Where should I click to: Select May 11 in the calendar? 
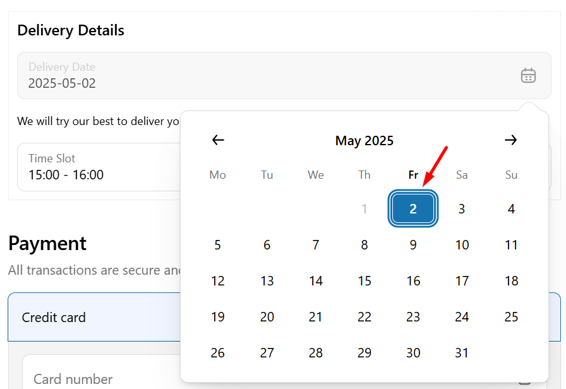[x=511, y=245]
